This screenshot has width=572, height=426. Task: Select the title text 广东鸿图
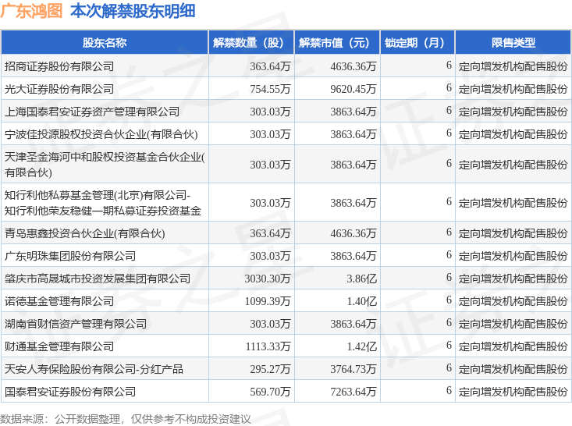pos(32,11)
